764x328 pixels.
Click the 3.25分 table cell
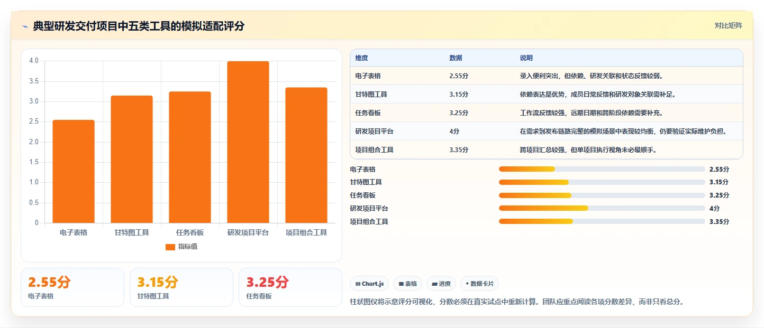(459, 113)
